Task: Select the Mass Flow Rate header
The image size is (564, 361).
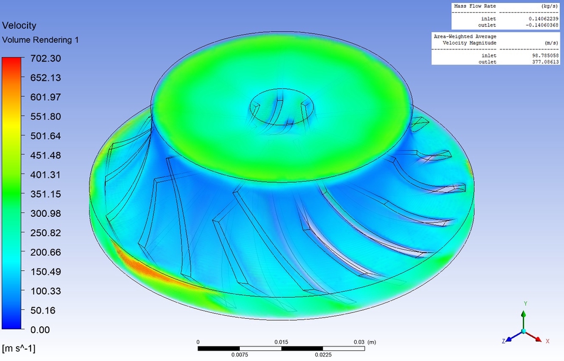Action: click(476, 6)
